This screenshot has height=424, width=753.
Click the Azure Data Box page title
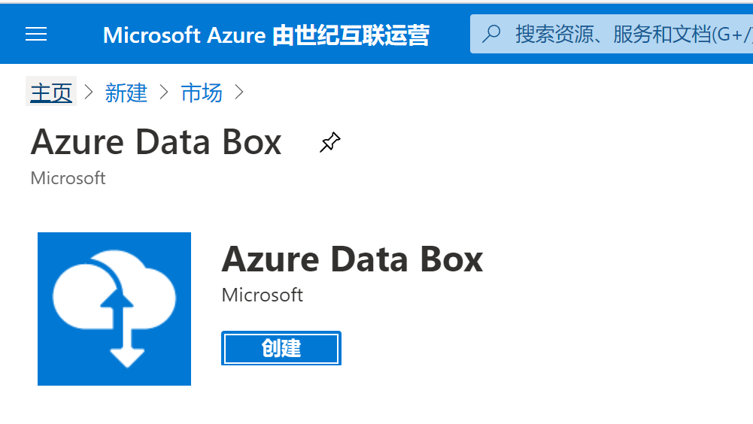click(x=156, y=143)
